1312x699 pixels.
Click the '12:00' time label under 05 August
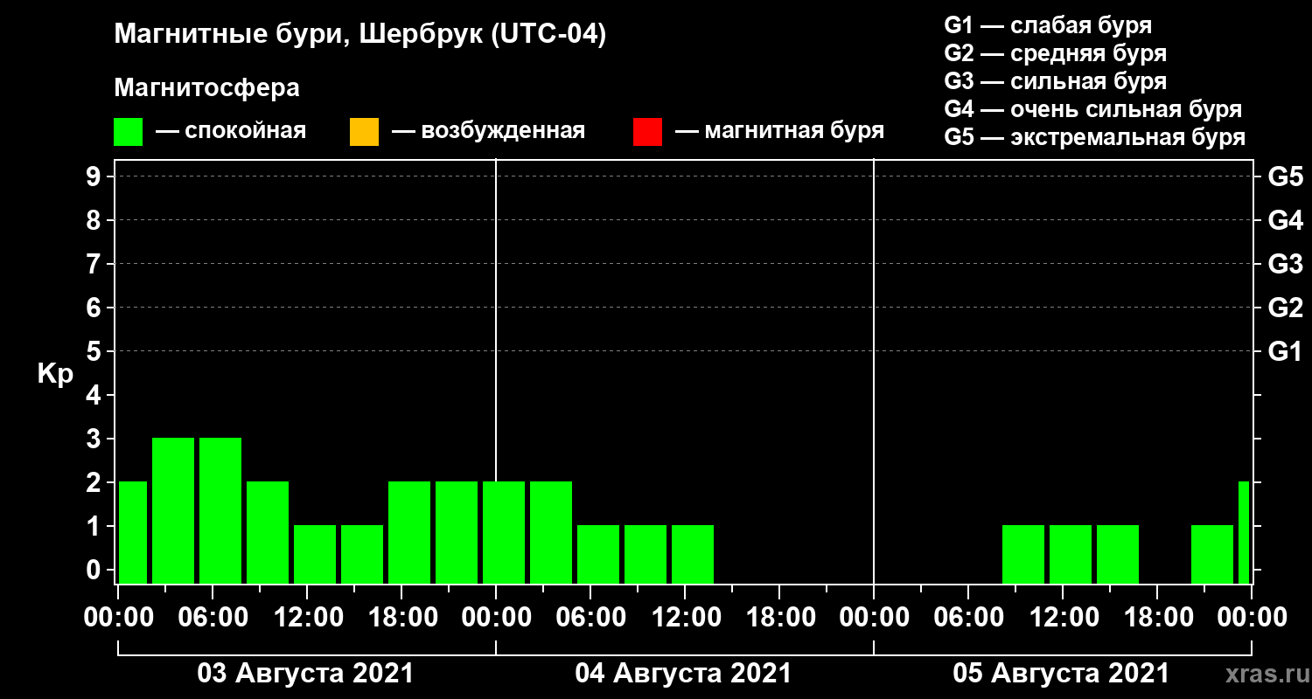tap(1064, 618)
